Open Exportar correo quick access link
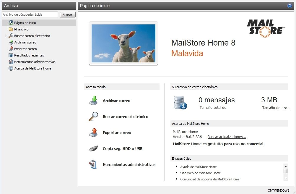This screenshot has width=296, height=194. point(117,132)
